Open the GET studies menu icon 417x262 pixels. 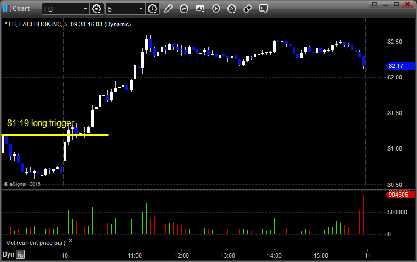(200, 9)
